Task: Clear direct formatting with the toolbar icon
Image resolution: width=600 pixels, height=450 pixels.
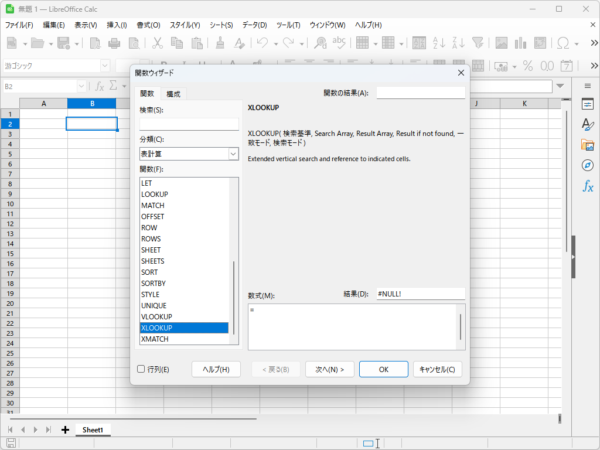Action: (239, 43)
